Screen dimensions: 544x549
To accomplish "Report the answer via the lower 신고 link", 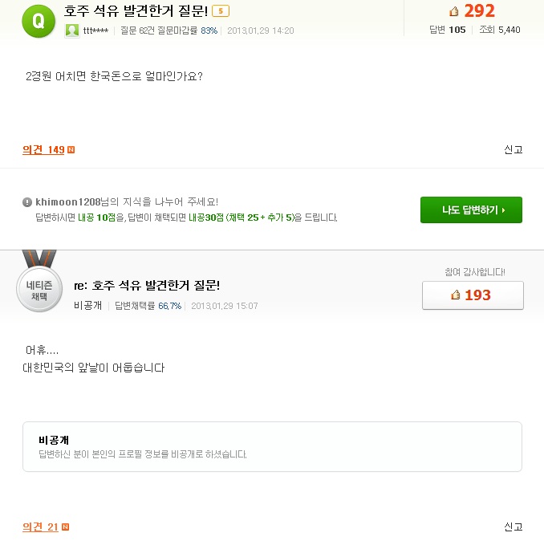I will tap(513, 527).
